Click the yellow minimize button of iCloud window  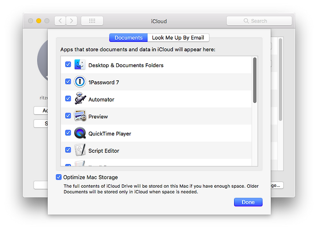39,21
